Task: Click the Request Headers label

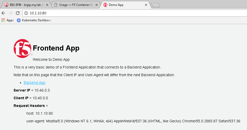Action: coord(29,106)
